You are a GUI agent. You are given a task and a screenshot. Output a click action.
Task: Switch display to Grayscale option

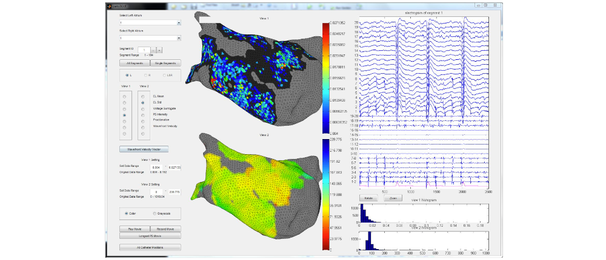coord(154,213)
